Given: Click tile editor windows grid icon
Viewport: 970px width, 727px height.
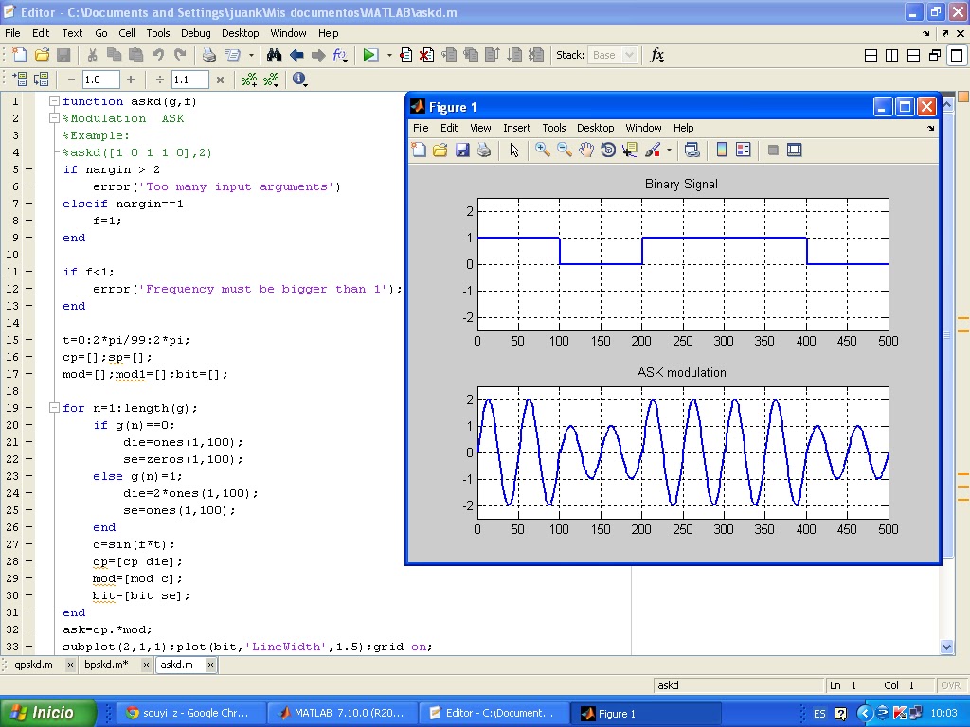Looking at the screenshot, I should [871, 56].
